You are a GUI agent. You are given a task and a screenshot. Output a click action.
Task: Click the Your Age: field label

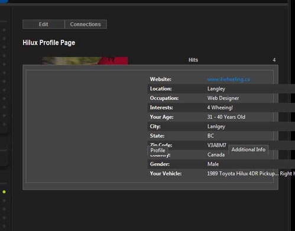(161, 117)
